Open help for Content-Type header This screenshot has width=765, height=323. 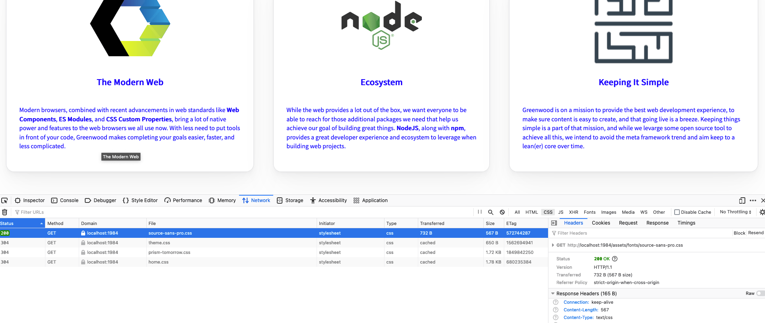click(x=556, y=317)
